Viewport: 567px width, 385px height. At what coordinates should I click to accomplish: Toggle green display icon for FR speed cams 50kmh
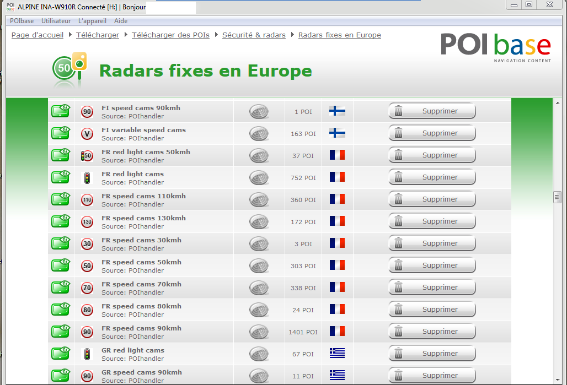(x=61, y=265)
